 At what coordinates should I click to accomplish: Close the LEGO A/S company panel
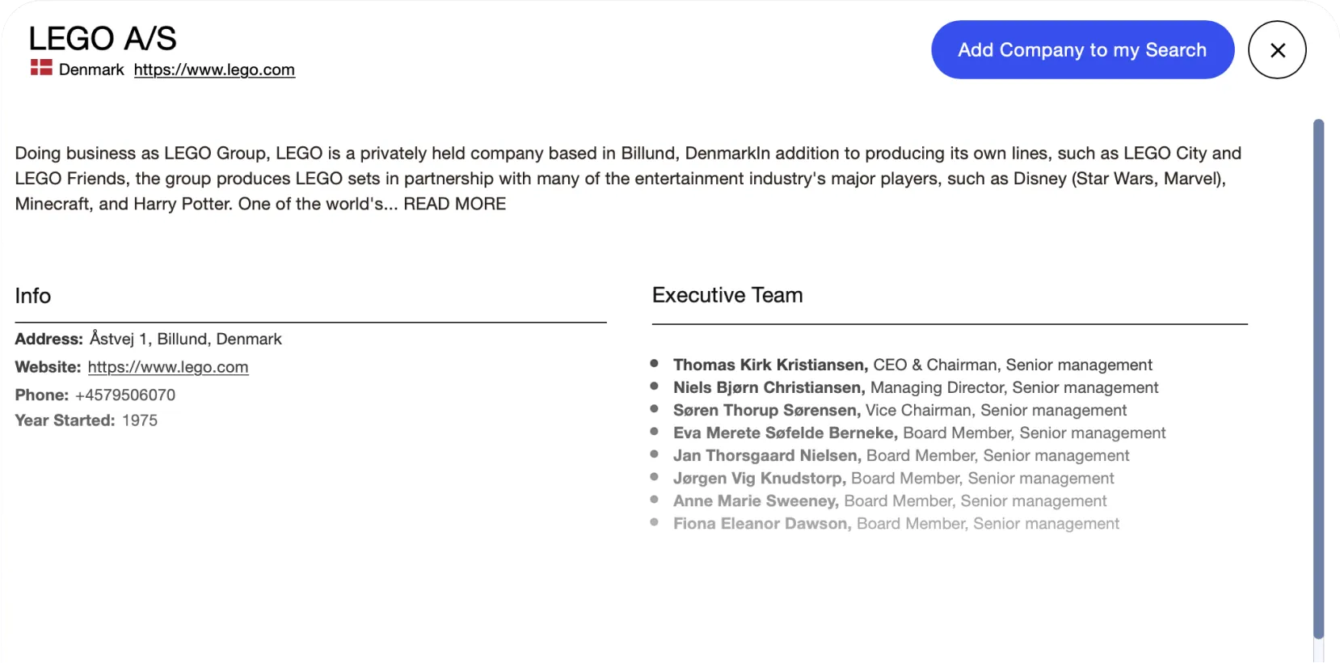coord(1277,49)
